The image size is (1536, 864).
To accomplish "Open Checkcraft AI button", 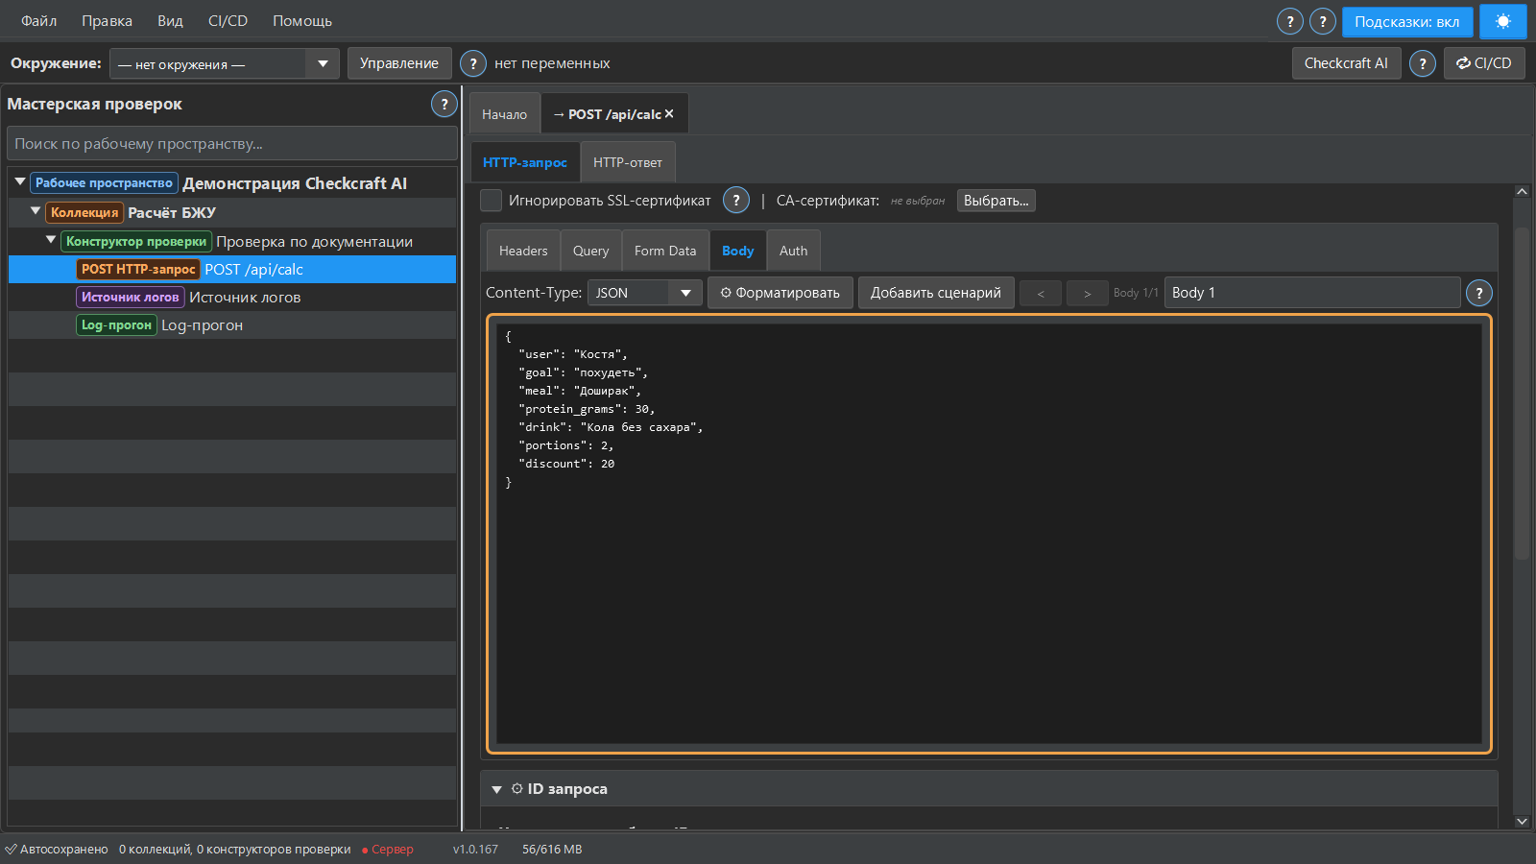I will point(1346,63).
